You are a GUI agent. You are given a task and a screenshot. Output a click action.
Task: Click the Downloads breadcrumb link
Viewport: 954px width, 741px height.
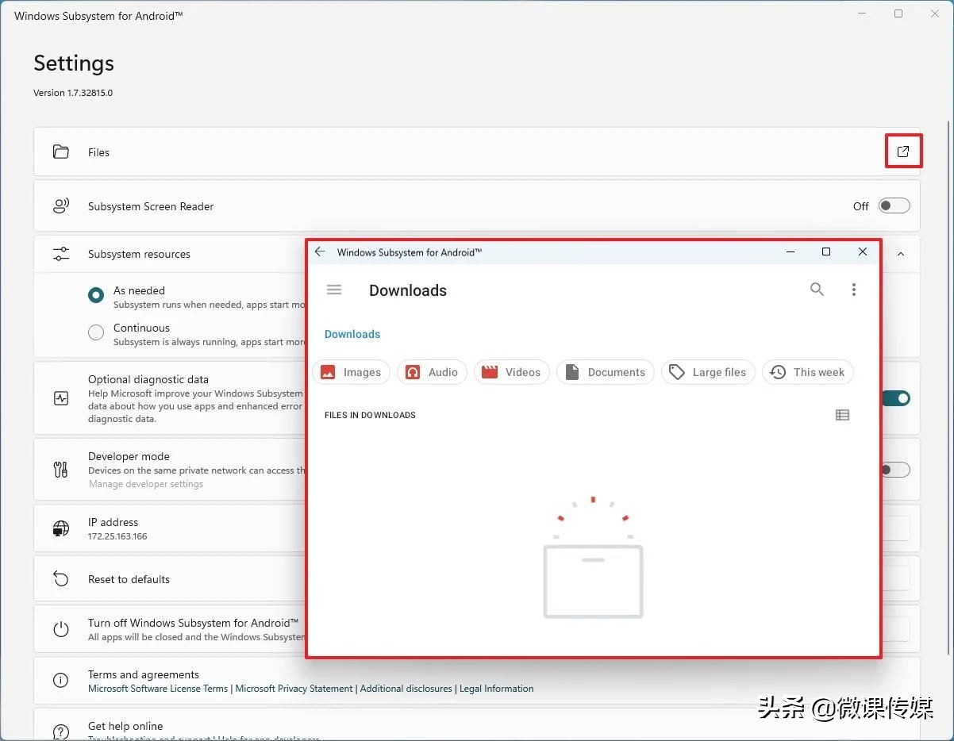[x=352, y=334]
